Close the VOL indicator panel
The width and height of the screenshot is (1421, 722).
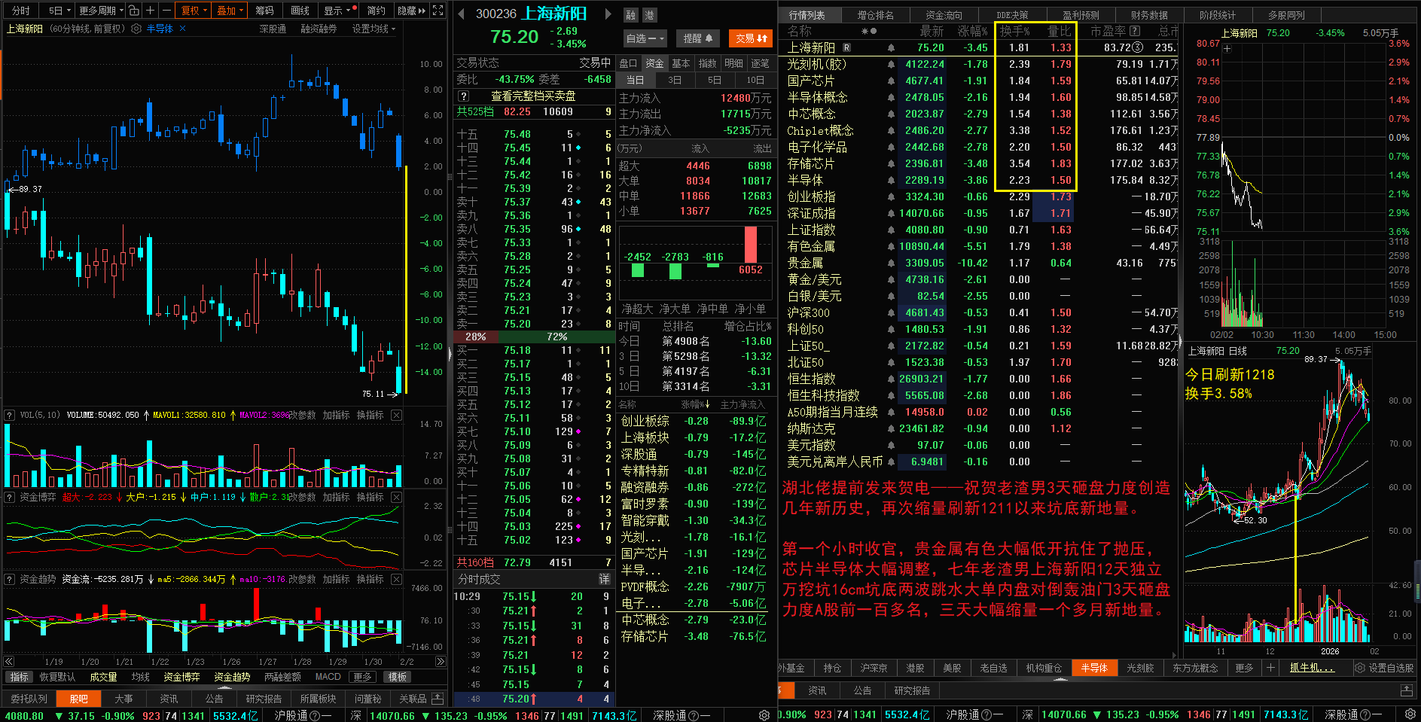[x=397, y=415]
